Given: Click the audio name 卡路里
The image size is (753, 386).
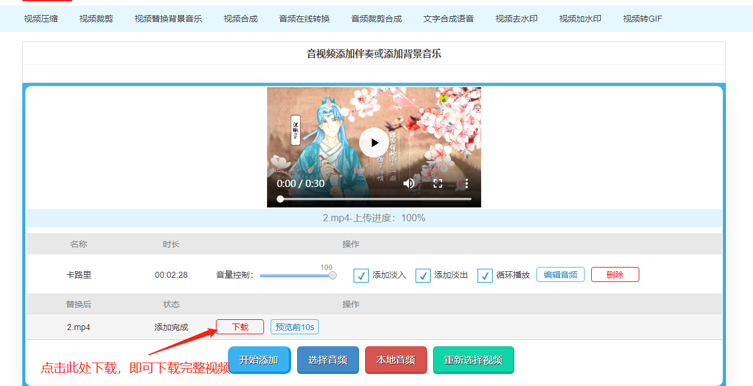Looking at the screenshot, I should 79,275.
